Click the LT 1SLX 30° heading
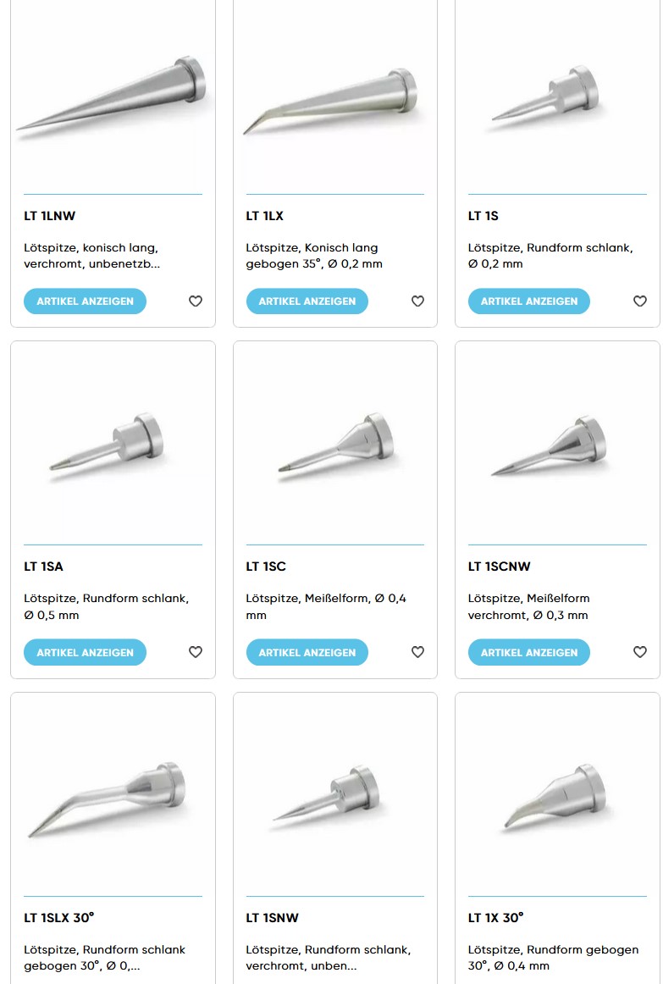Image resolution: width=663 pixels, height=984 pixels. pyautogui.click(x=59, y=917)
